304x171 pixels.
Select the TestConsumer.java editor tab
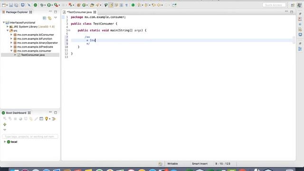79,12
